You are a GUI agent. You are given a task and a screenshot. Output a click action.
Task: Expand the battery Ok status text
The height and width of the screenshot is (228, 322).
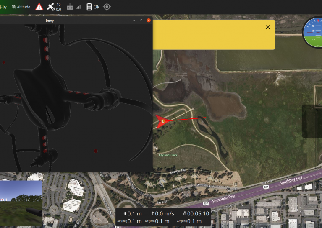pos(96,7)
